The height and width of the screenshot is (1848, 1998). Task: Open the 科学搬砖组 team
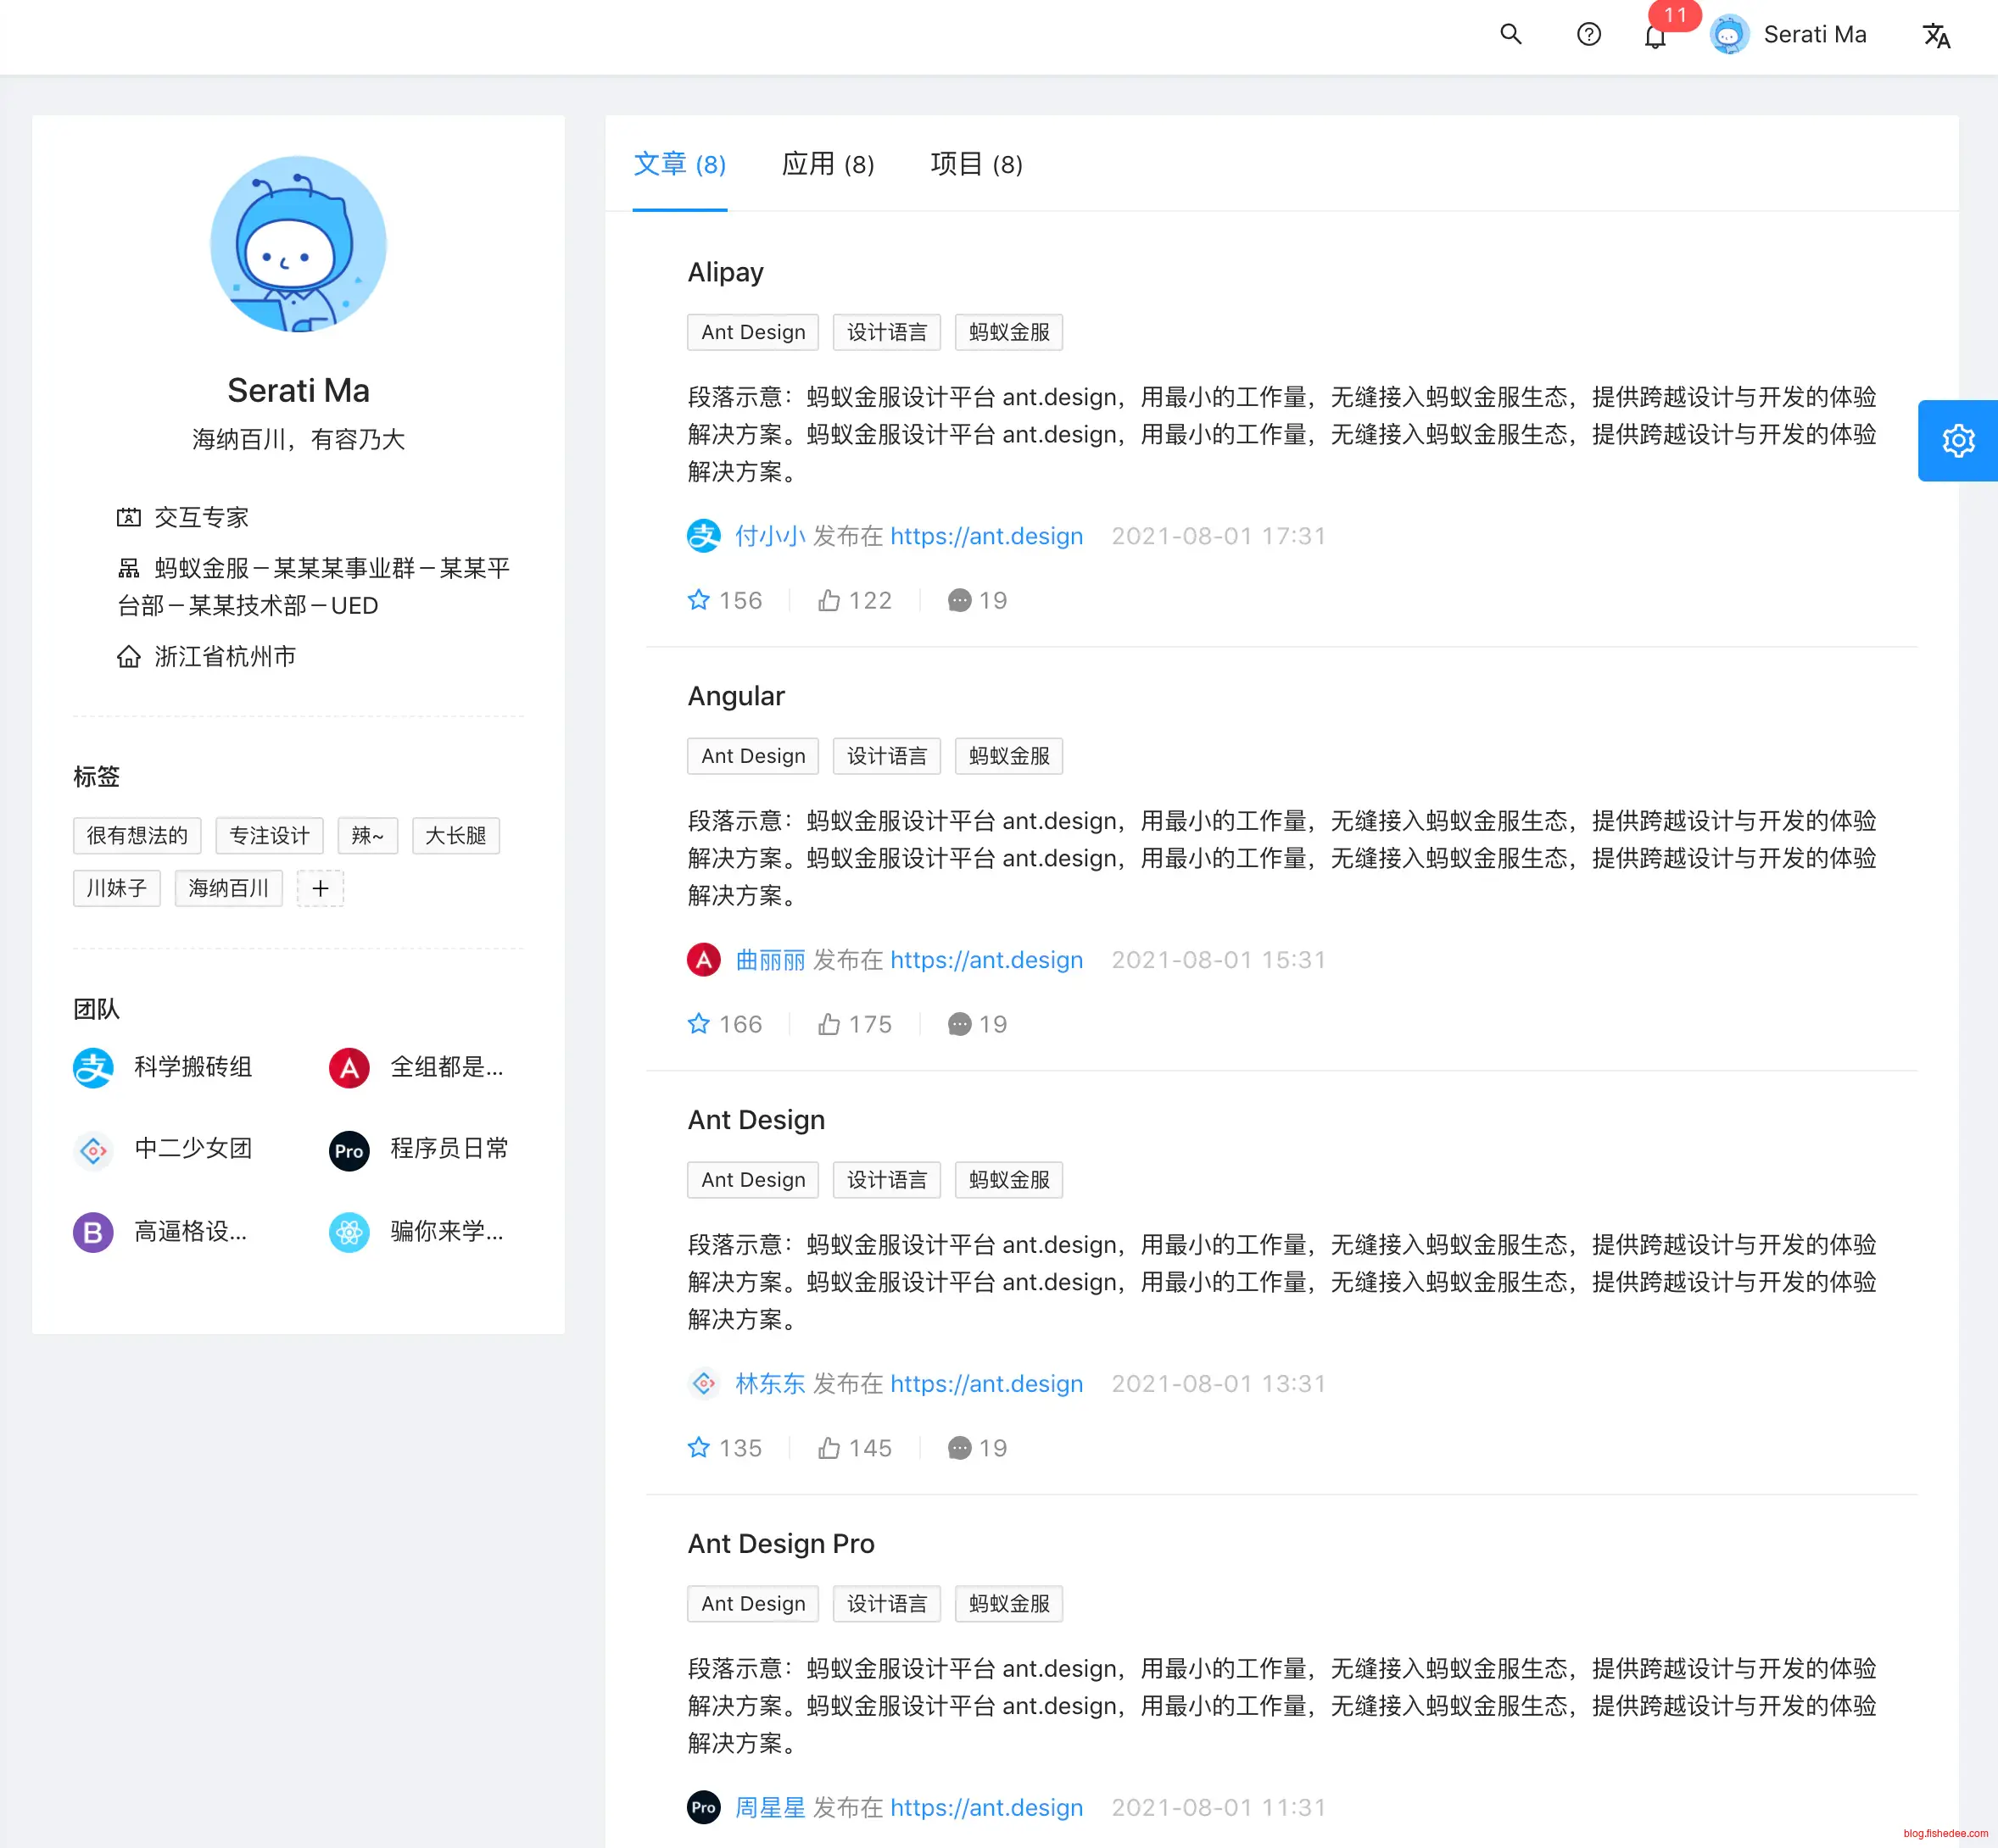pos(193,1067)
